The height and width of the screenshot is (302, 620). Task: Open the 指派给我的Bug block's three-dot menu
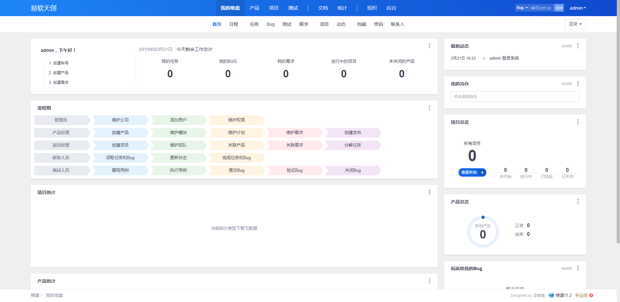(578, 268)
